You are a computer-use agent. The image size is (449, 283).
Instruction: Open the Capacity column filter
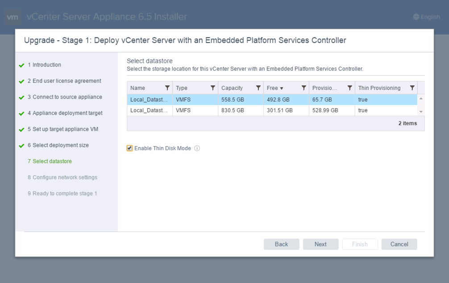[x=258, y=88]
